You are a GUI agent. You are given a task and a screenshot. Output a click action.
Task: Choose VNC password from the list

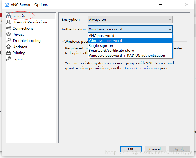coord(130,36)
